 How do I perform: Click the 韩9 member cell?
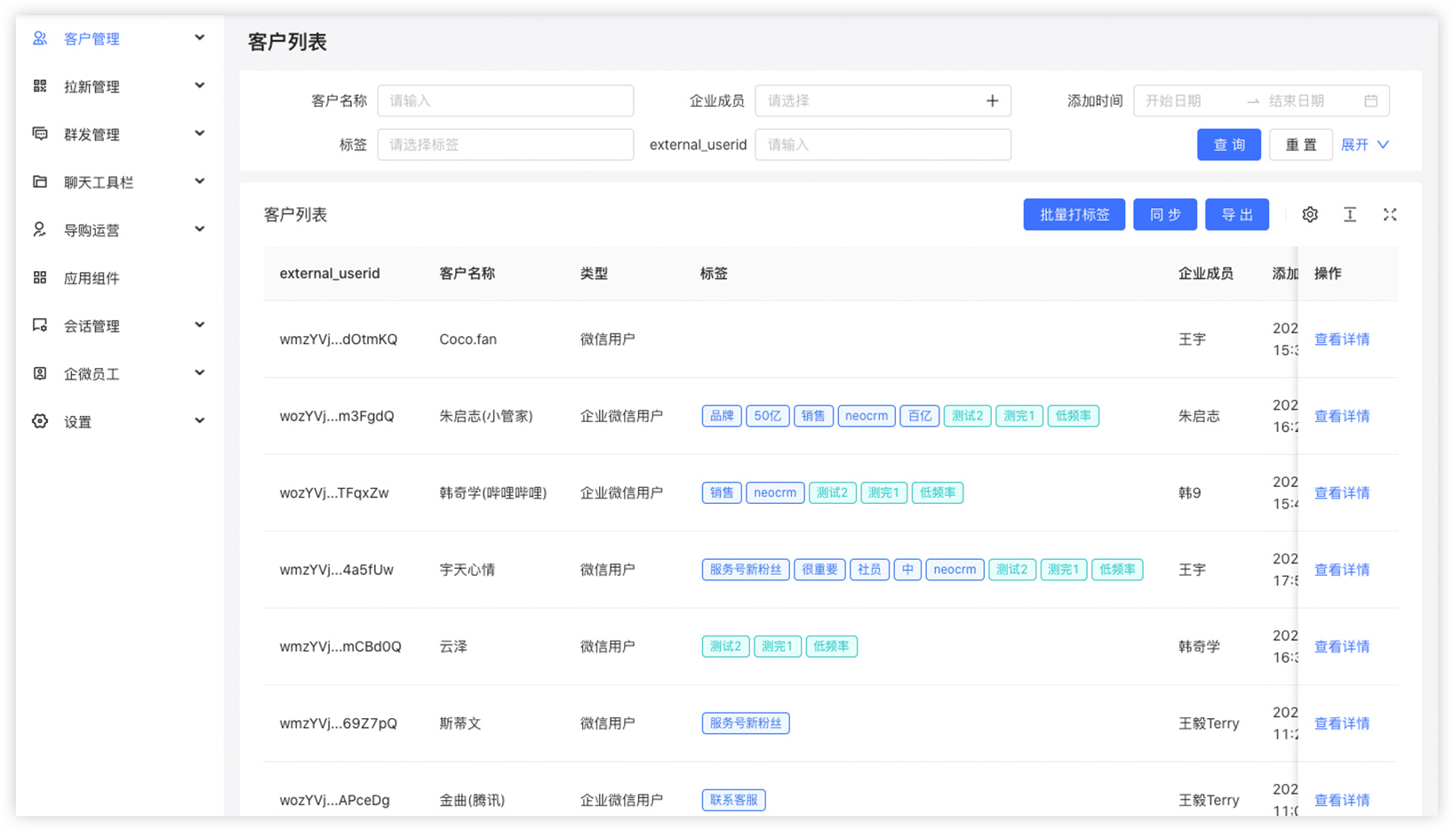pos(1189,493)
